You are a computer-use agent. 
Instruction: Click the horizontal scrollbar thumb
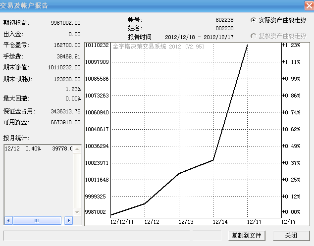pos(37,221)
